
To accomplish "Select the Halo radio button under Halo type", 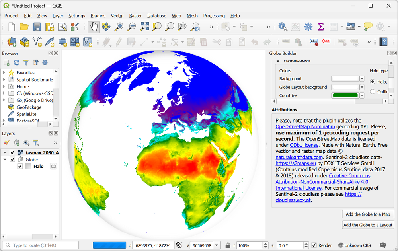I will (373, 82).
